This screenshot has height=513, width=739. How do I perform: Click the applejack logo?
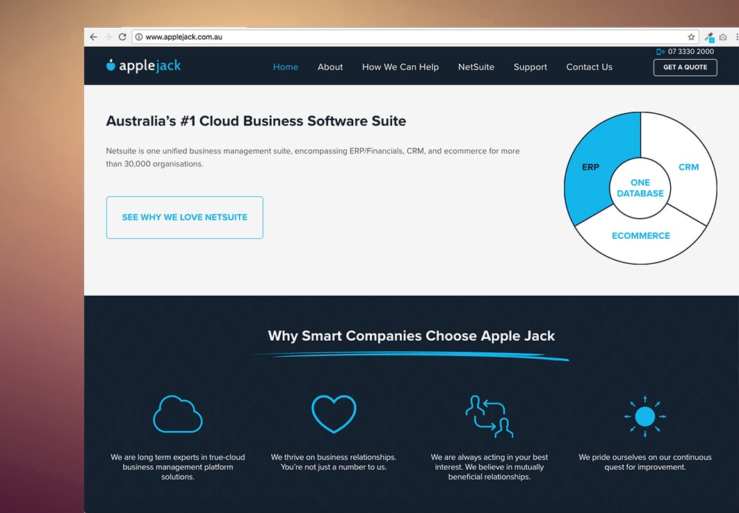point(143,66)
